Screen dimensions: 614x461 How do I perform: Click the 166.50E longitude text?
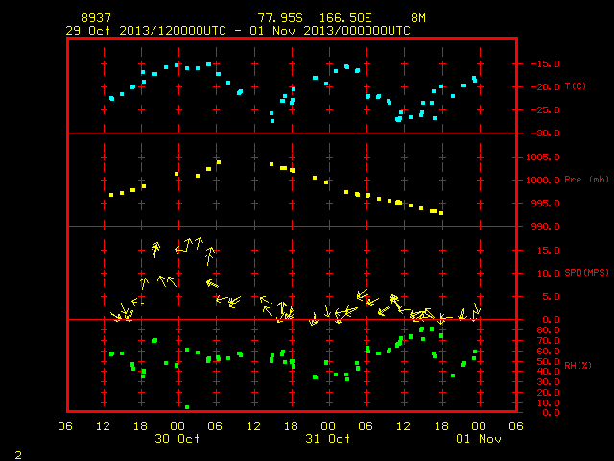coord(345,18)
